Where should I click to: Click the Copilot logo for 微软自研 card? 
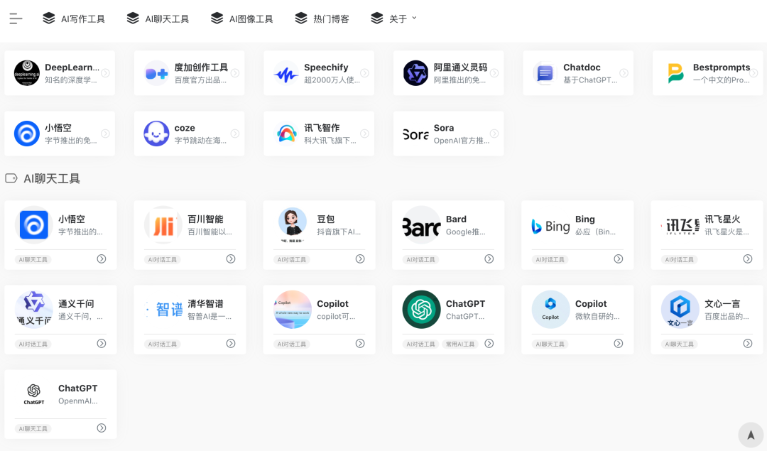point(551,310)
